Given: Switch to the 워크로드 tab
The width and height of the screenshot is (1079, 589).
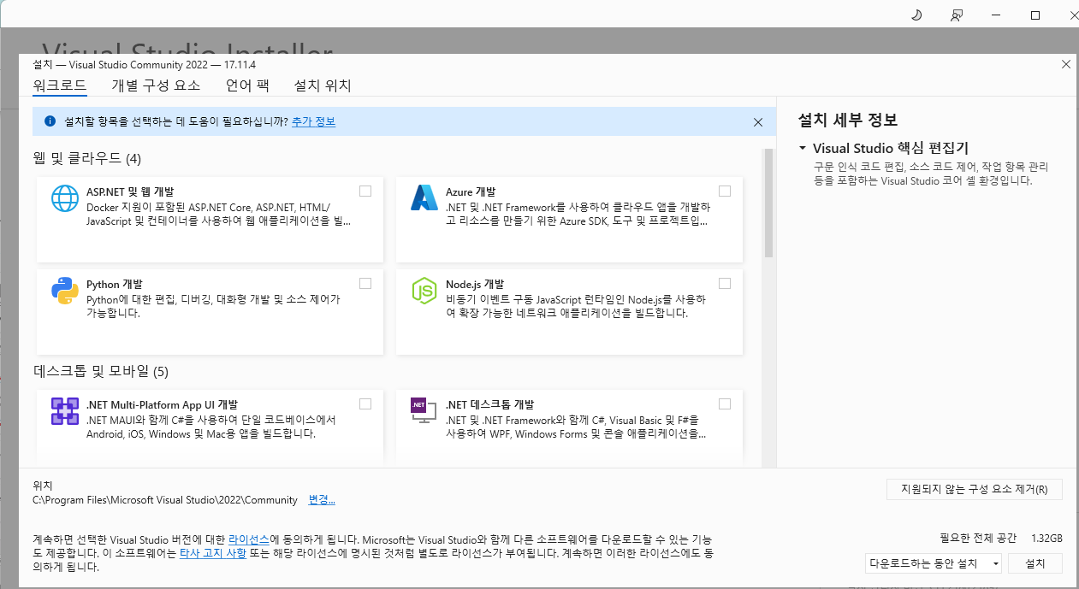Looking at the screenshot, I should click(x=59, y=85).
